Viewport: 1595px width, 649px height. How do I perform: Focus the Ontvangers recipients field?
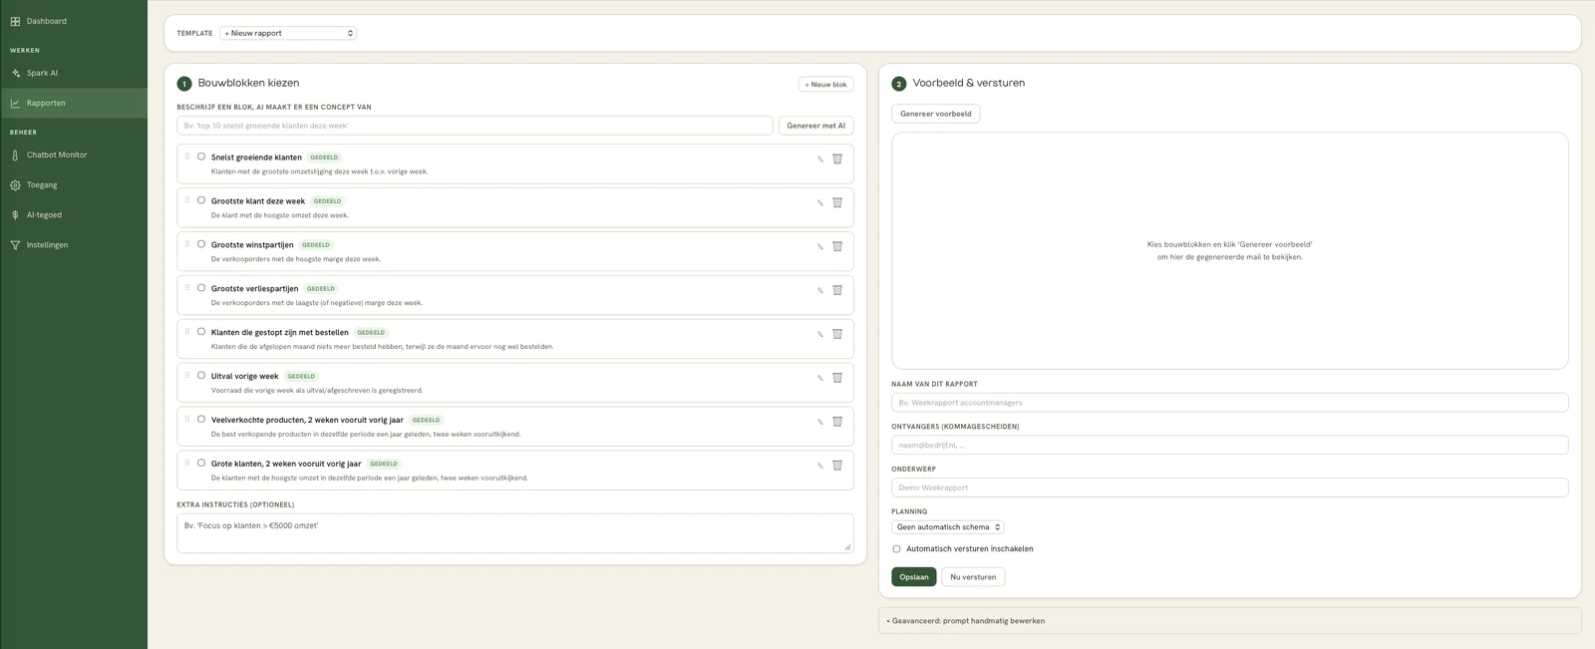1229,446
